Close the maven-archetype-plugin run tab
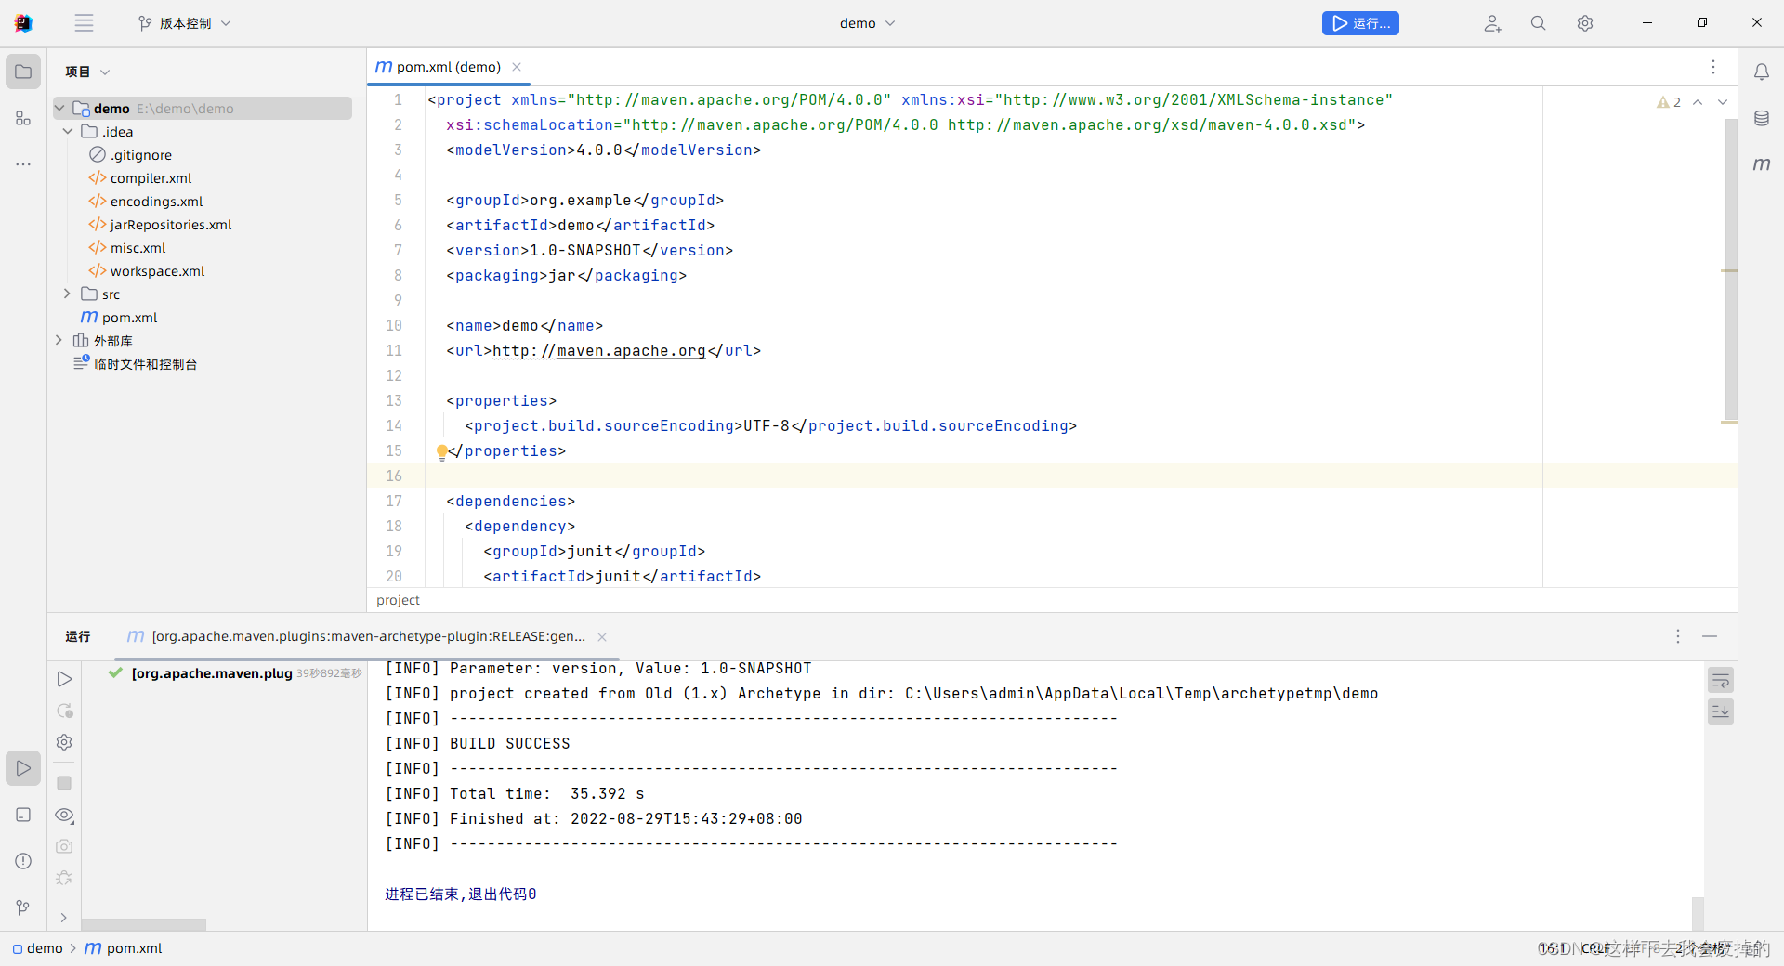The image size is (1784, 966). [602, 636]
